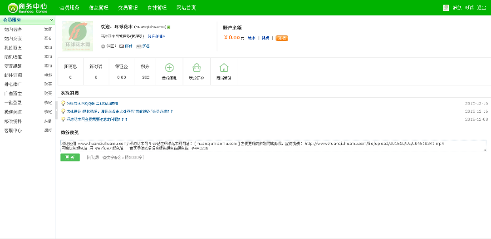The image size is (491, 239).
Task: Click the lightbulb icon beside first system message
Action: pyautogui.click(x=64, y=103)
